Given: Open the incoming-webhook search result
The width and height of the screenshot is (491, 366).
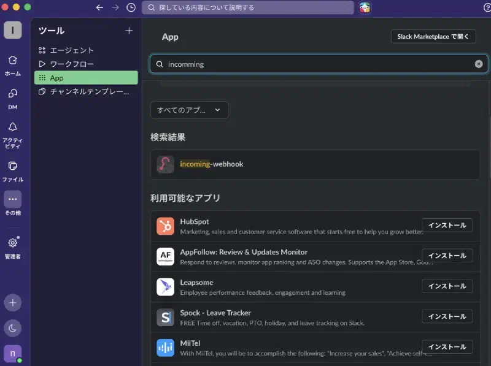Looking at the screenshot, I should tap(315, 164).
